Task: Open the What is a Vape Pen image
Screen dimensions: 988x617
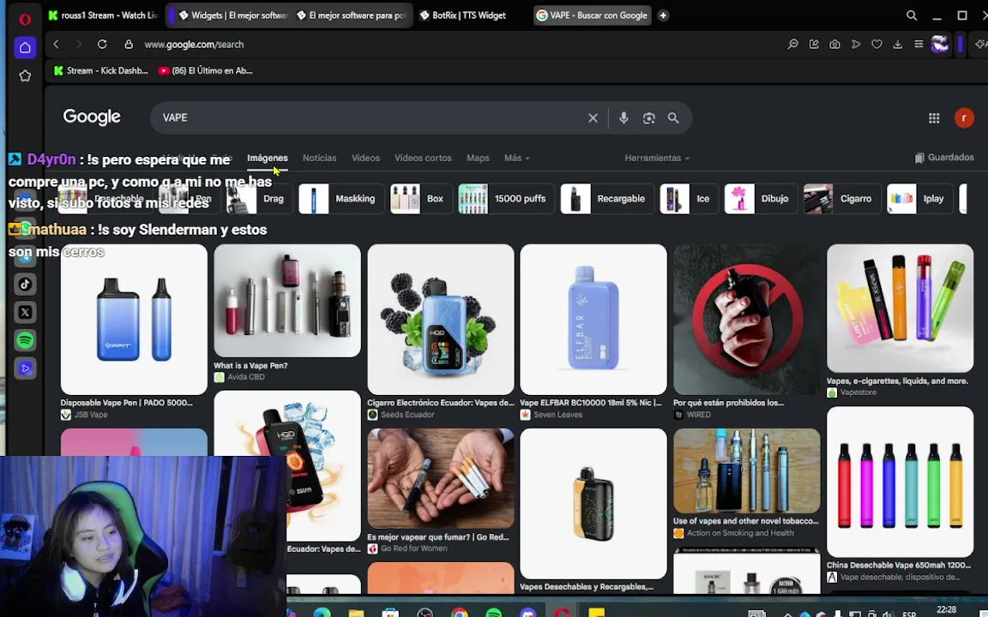Action: tap(287, 300)
